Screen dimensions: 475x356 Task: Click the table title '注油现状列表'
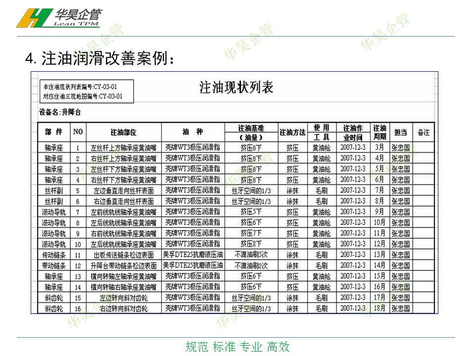click(x=237, y=87)
